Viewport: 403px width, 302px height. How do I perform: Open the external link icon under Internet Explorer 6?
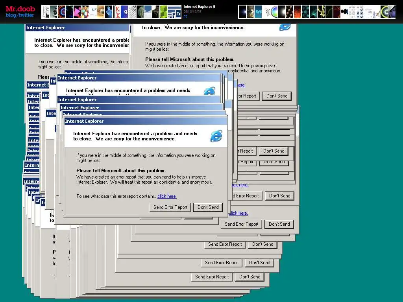pos(185,17)
